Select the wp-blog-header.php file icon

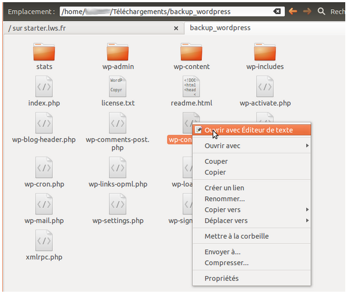click(x=44, y=123)
